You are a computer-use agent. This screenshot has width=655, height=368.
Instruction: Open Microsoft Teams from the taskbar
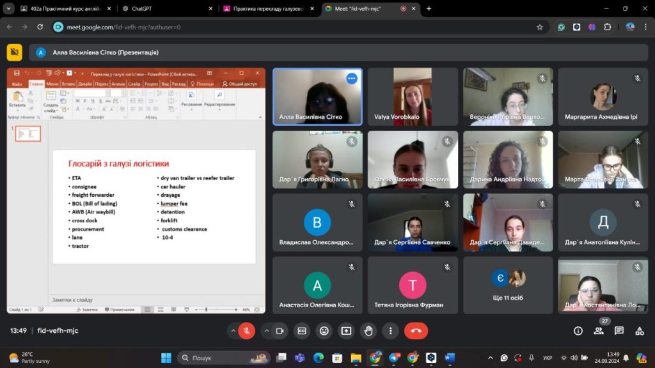coord(300,358)
